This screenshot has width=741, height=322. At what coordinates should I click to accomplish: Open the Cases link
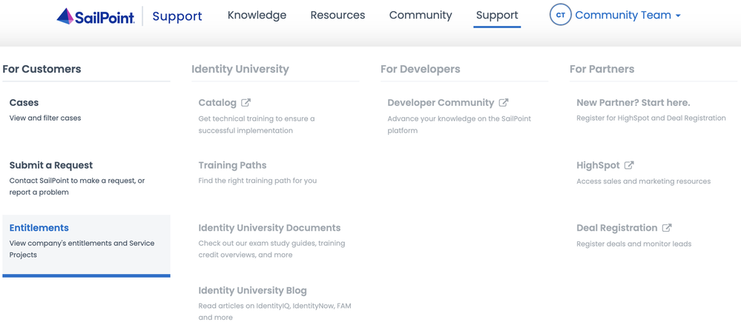[24, 103]
